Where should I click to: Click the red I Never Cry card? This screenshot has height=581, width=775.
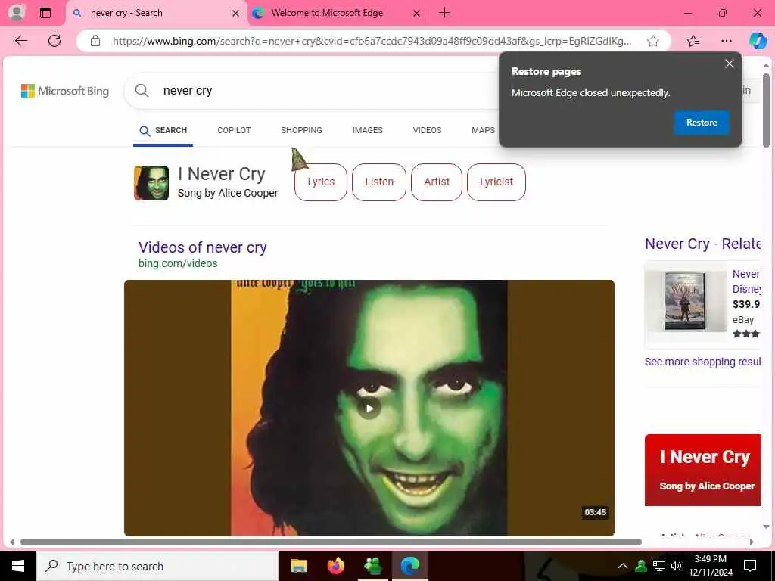702,470
